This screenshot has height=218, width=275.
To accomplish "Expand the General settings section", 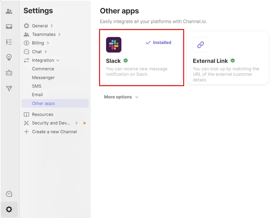I will pos(40,26).
